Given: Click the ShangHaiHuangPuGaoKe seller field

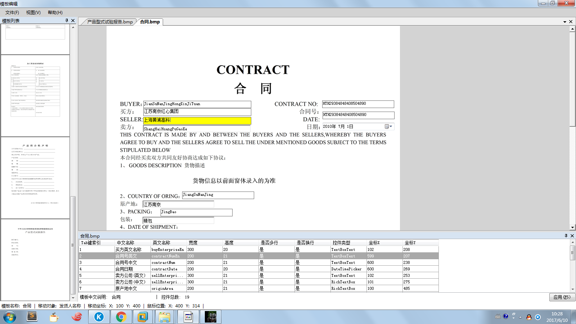Looking at the screenshot, I should pos(197,129).
